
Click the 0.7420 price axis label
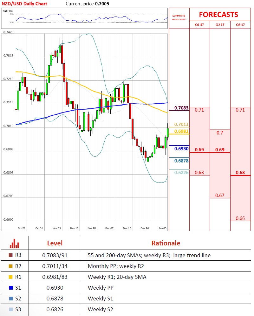(x=9, y=32)
